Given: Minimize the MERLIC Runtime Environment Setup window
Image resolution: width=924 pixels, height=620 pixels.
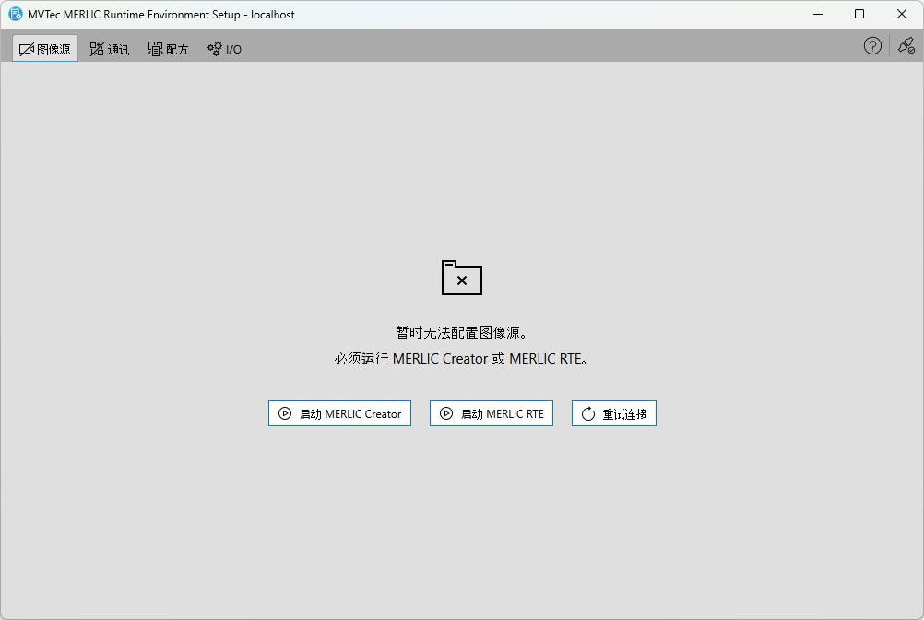Looking at the screenshot, I should (x=817, y=15).
